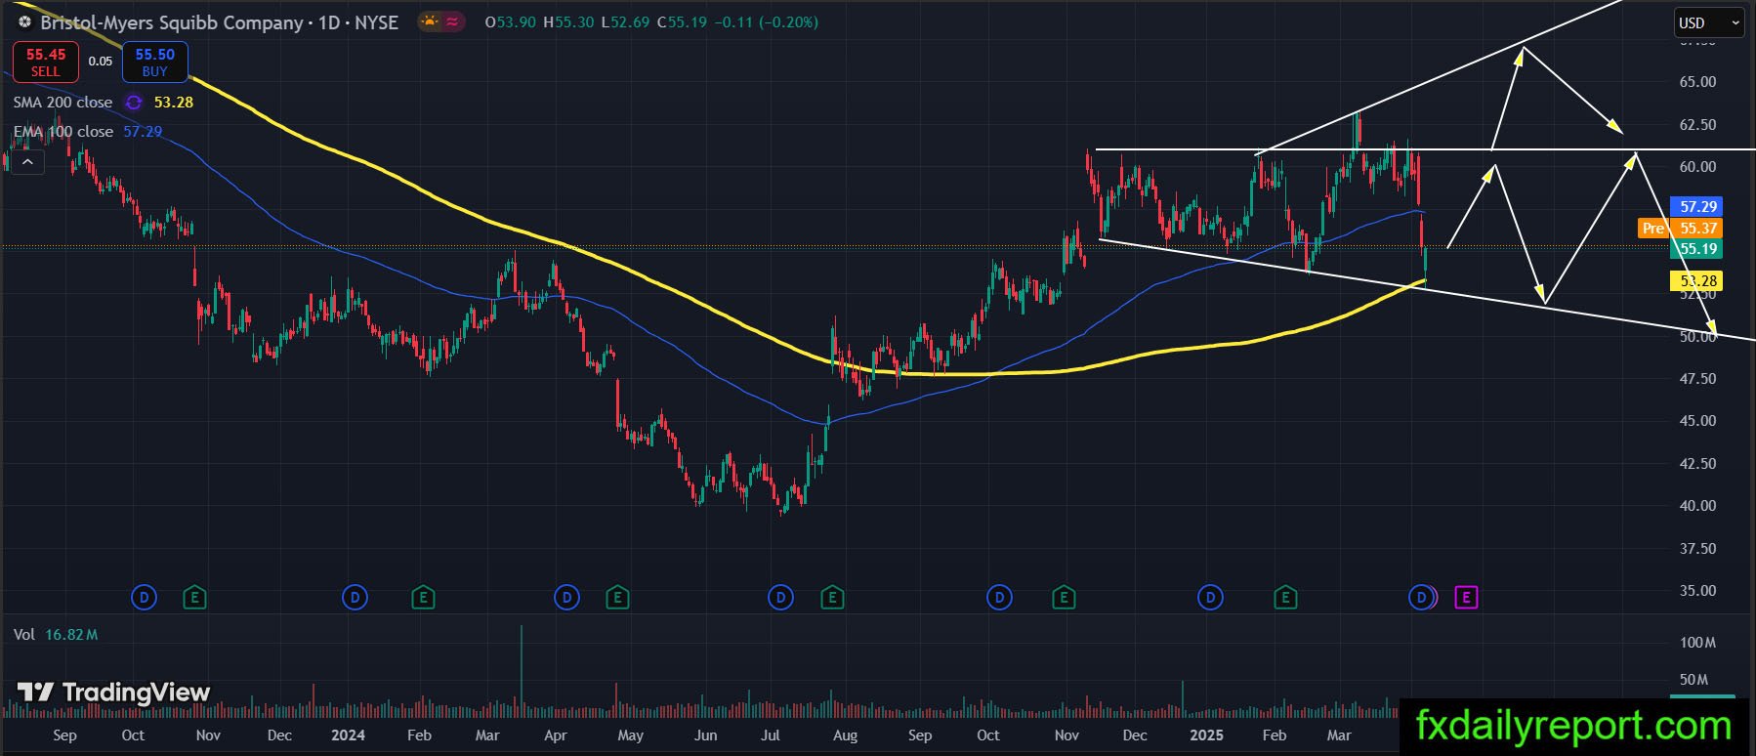Click the 50 M volume scale label
The width and height of the screenshot is (1756, 756).
(x=1693, y=680)
